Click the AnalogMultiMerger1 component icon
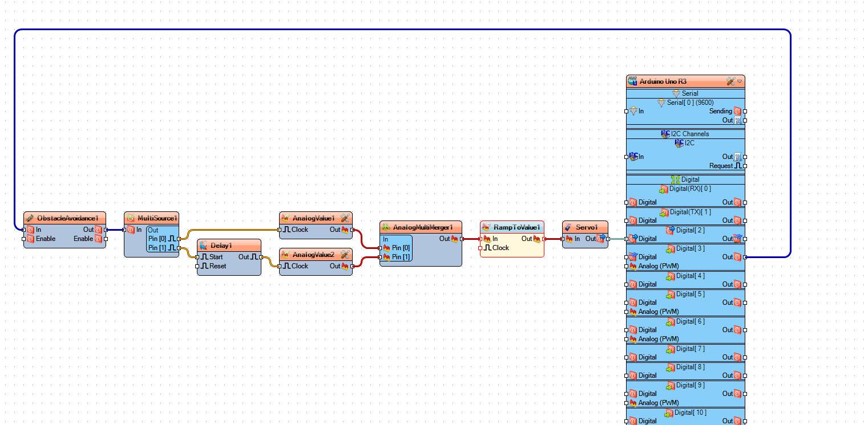The image size is (864, 425). point(386,227)
